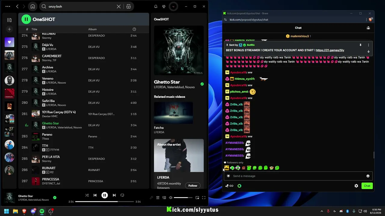Open the chat users list icon

[x=368, y=28]
